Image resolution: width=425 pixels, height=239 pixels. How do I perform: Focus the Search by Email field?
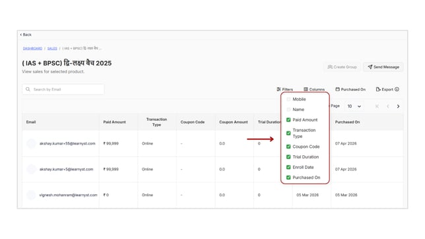[x=63, y=89]
